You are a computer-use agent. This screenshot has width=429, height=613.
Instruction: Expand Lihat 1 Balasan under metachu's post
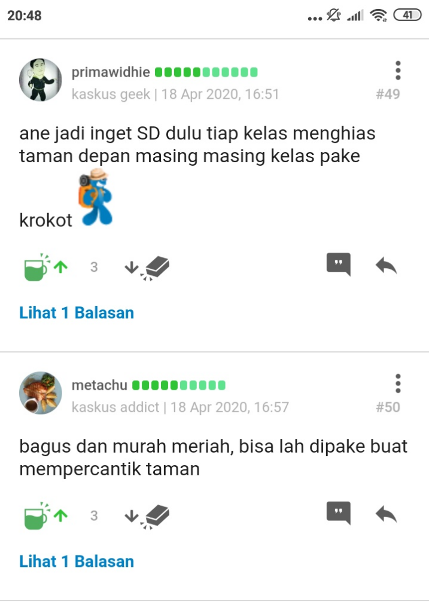click(x=77, y=562)
